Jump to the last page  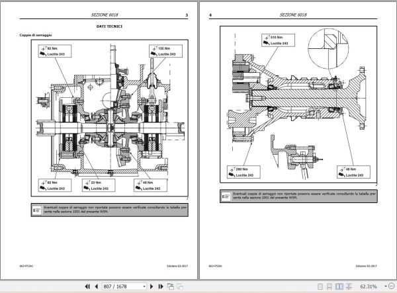[161, 286]
